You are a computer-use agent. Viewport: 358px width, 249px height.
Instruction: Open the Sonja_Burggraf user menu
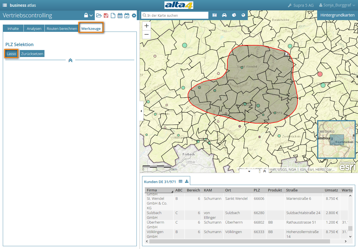[337, 5]
